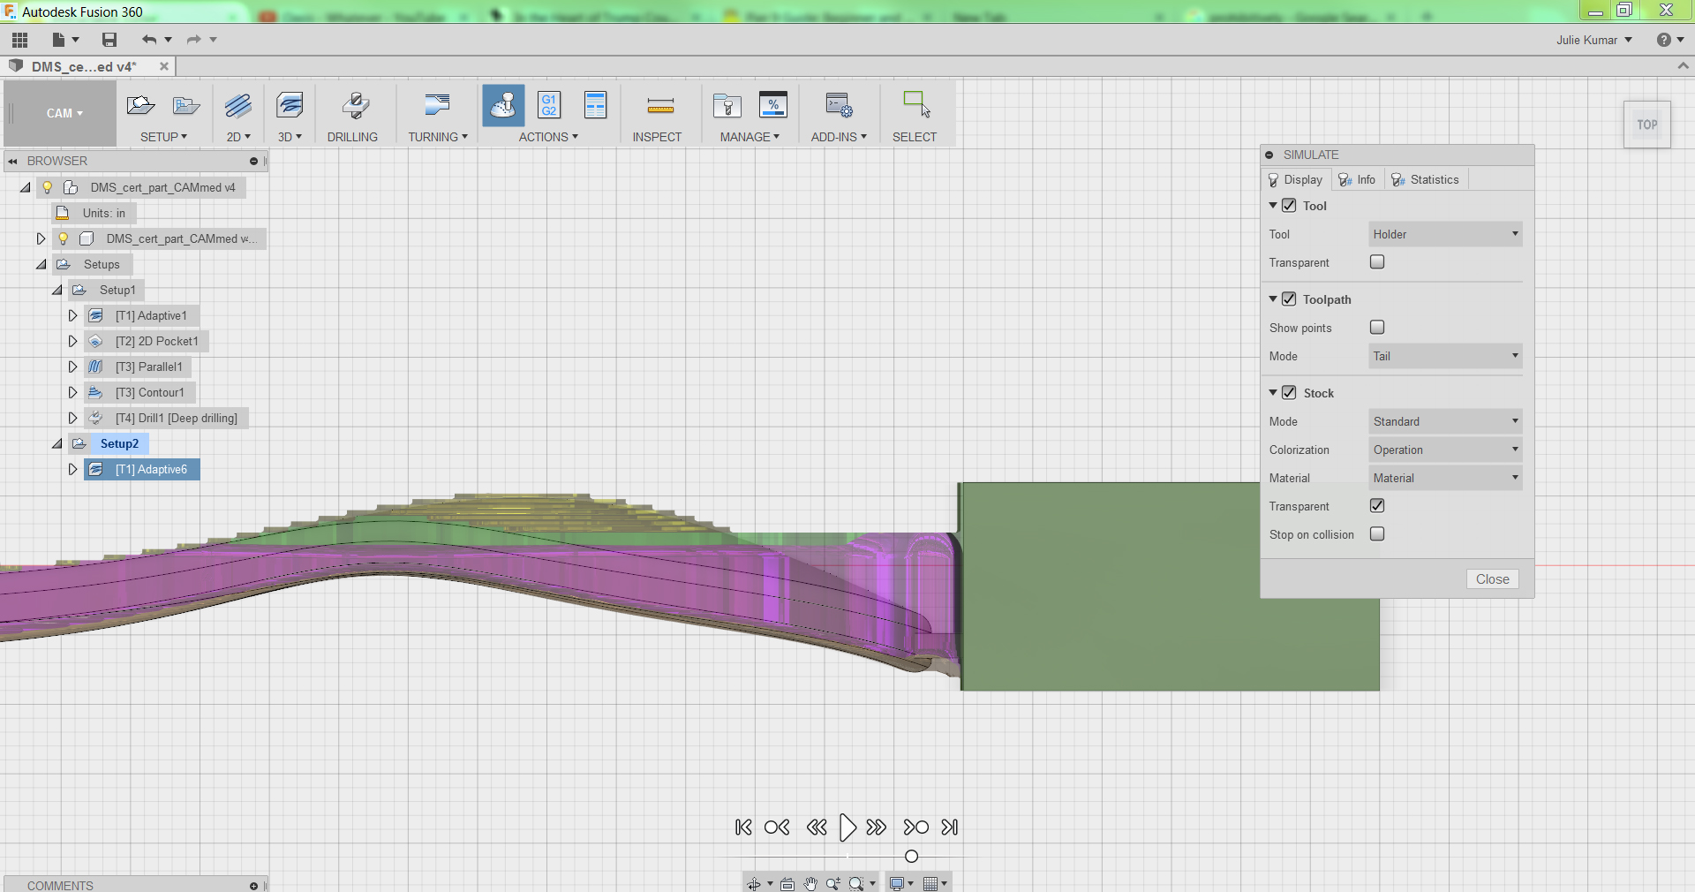Click the simulation timeline slider handle
This screenshot has height=892, width=1695.
click(912, 857)
